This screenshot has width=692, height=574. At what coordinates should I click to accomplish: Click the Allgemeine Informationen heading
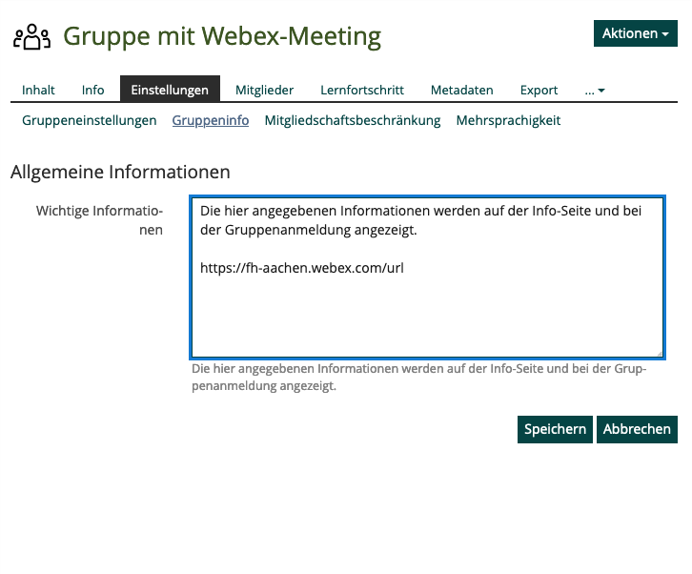[120, 172]
